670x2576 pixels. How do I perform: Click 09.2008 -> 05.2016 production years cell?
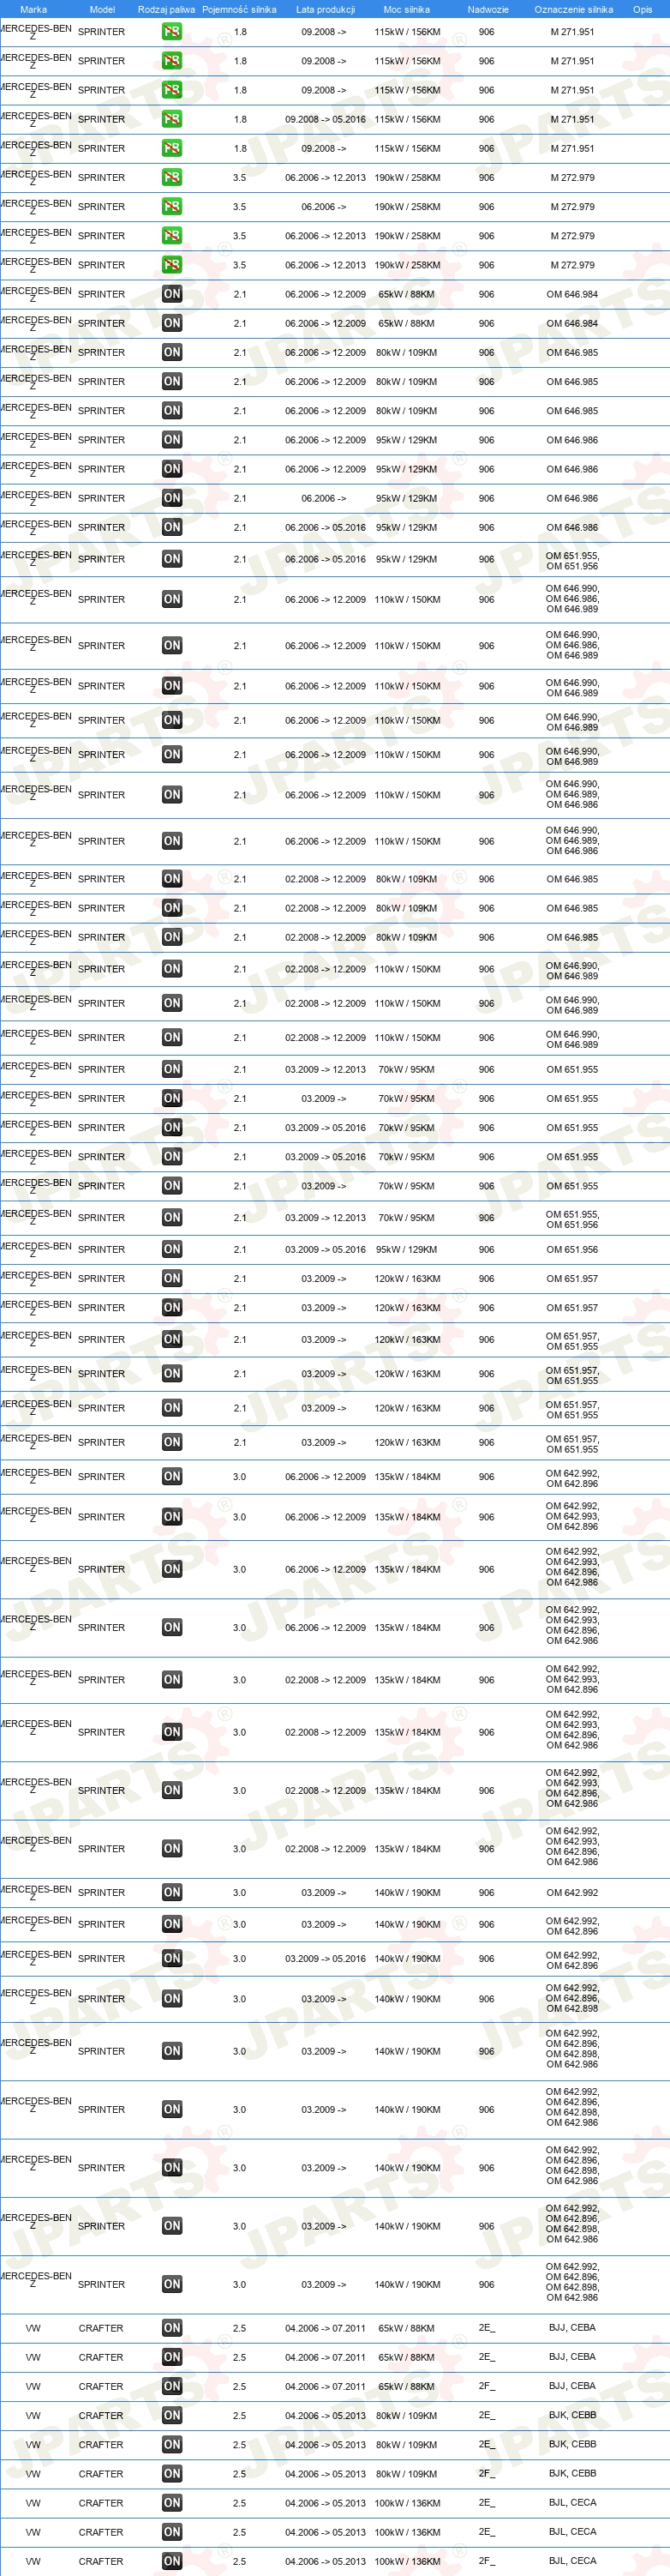[326, 119]
